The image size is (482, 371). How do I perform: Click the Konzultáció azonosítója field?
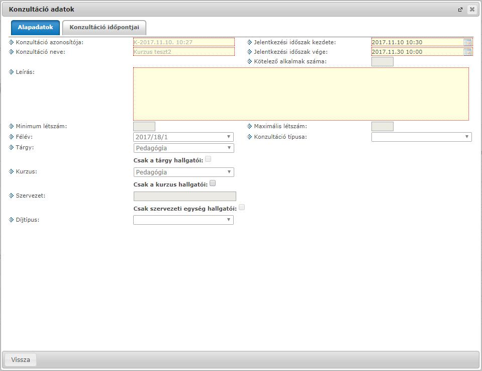click(184, 42)
